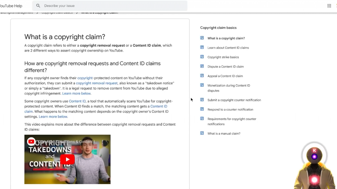Open 'Learn about Content ID claims' article
The width and height of the screenshot is (337, 189).
pos(228,48)
